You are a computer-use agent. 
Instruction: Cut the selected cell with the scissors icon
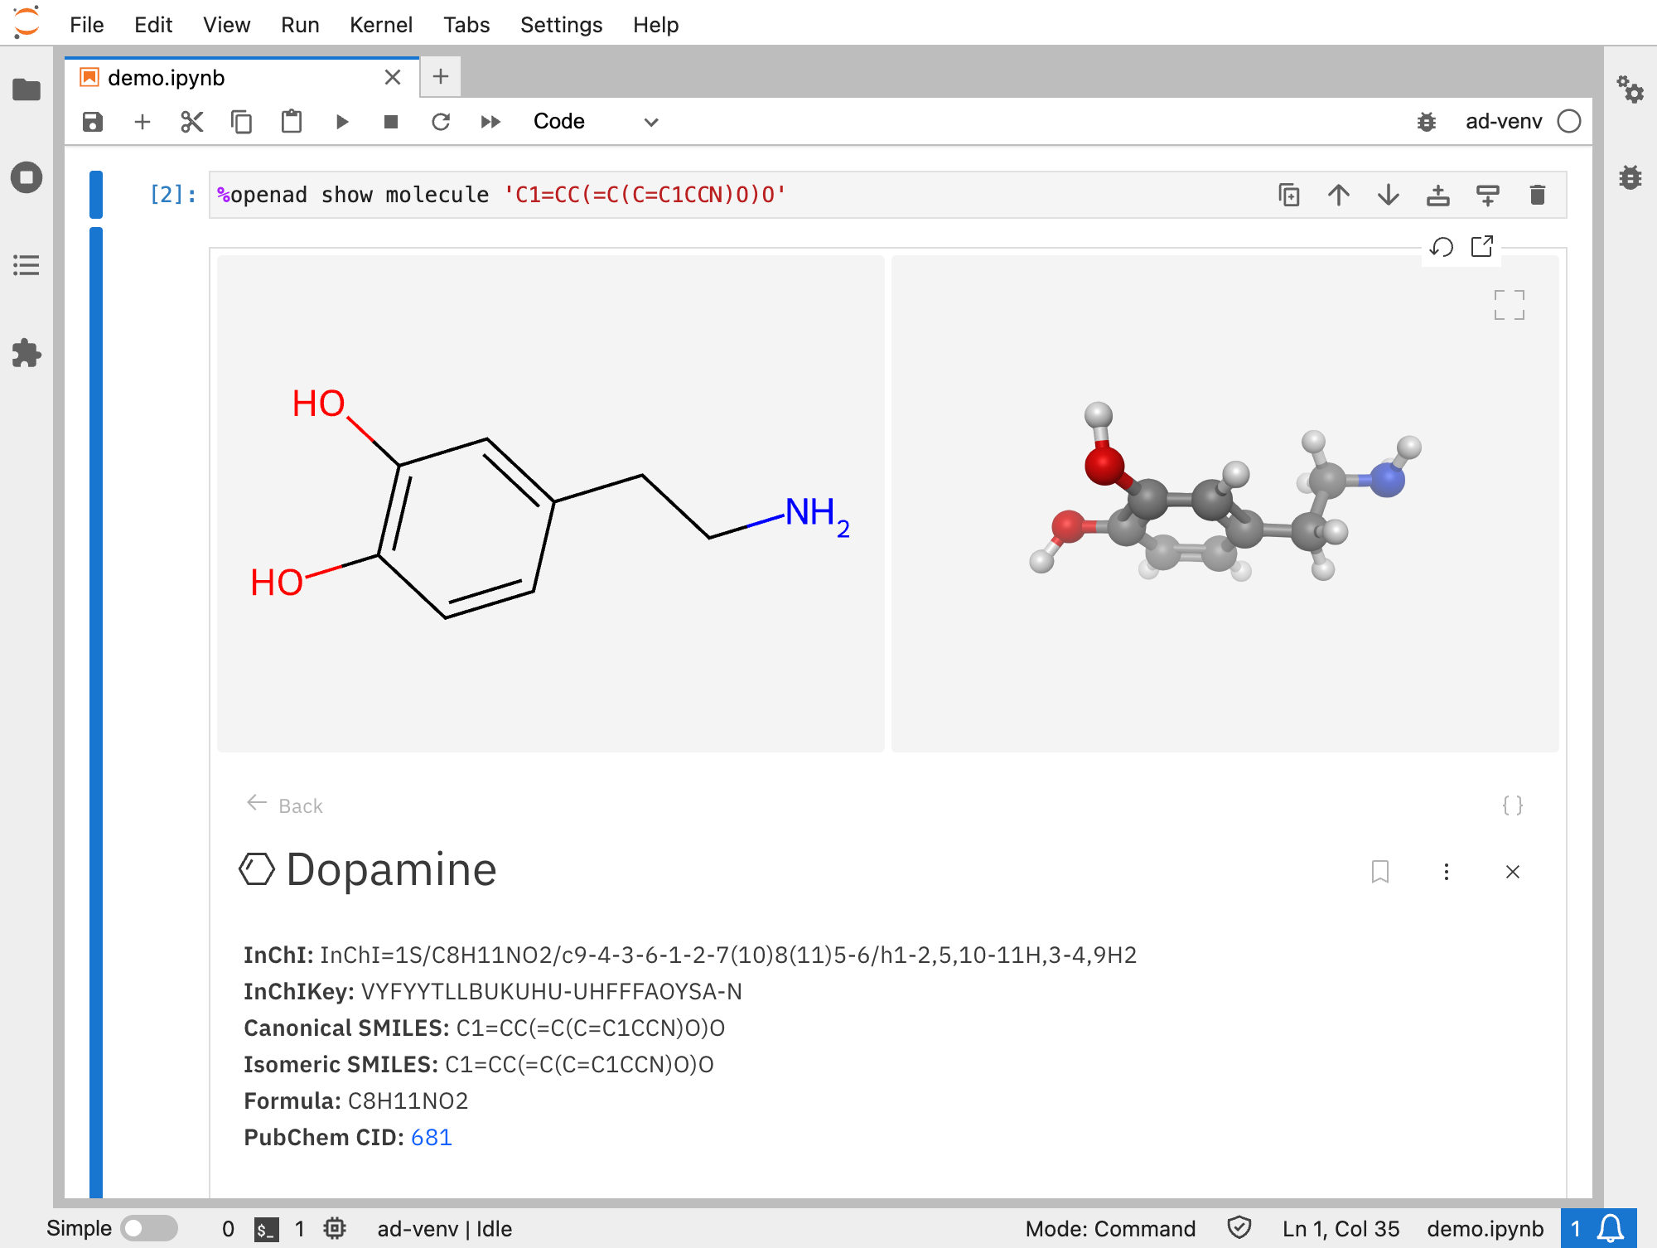pos(191,121)
